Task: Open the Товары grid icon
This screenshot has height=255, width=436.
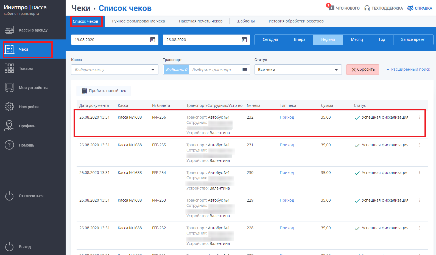Action: tap(9, 68)
